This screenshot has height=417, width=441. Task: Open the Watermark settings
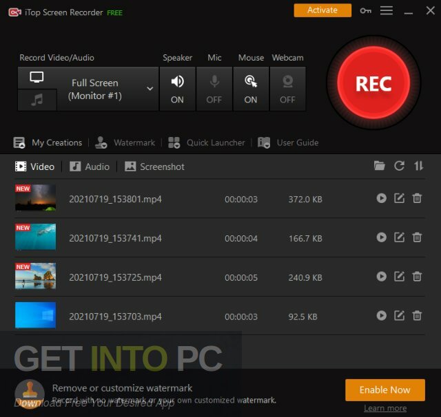coord(125,142)
